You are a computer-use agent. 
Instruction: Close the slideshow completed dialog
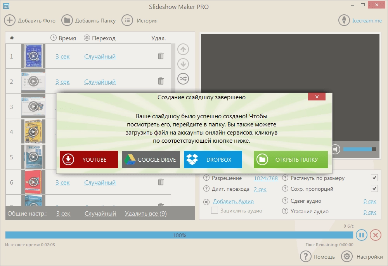click(x=317, y=97)
